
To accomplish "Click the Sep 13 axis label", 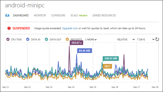I will [x=49, y=87].
